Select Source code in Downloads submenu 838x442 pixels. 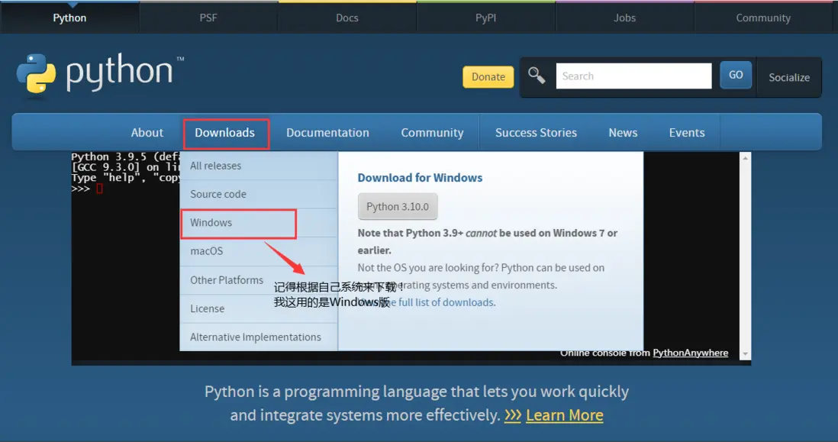[259, 194]
